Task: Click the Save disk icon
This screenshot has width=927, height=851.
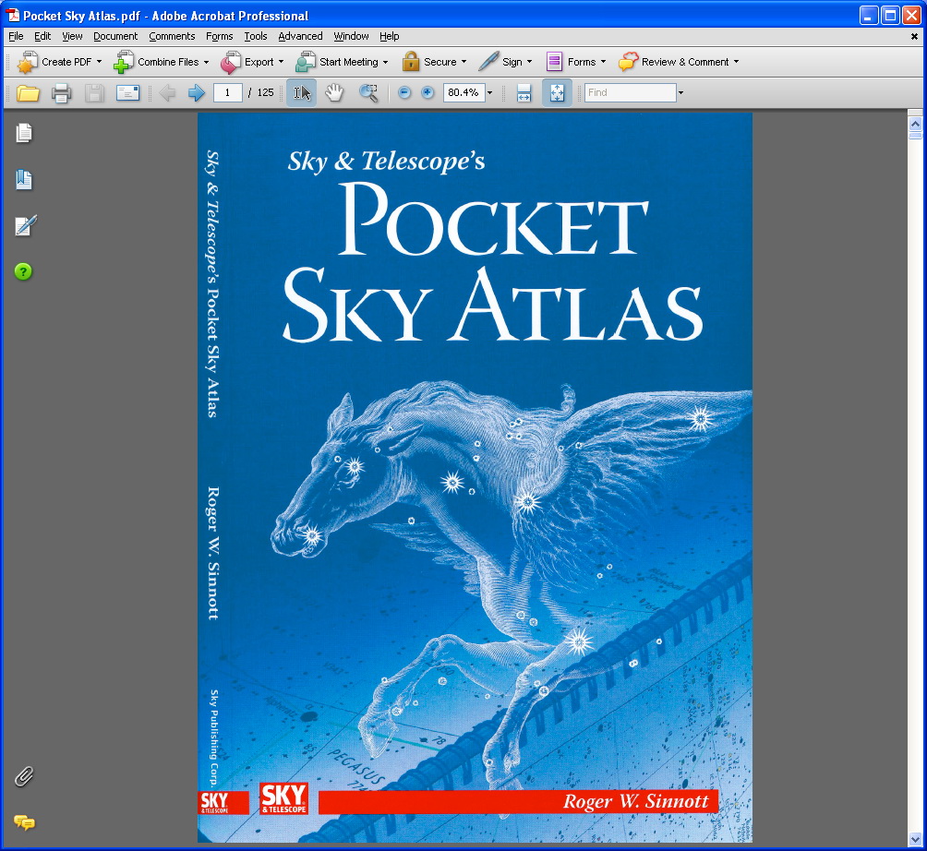Action: tap(94, 93)
